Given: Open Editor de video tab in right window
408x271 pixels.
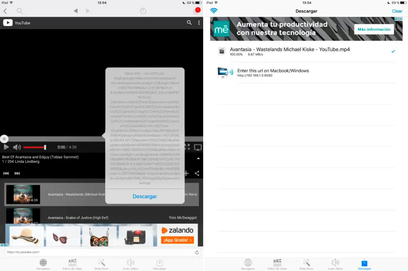Looking at the screenshot, I should pyautogui.click(x=277, y=264).
